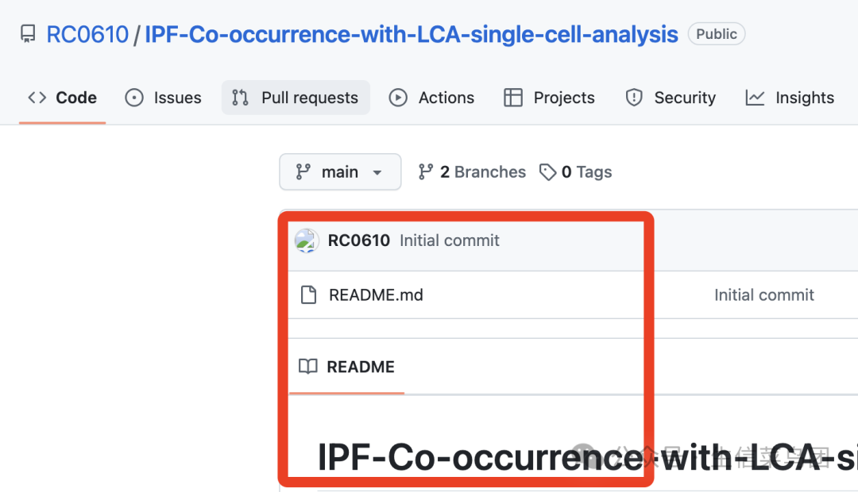
Task: Open the Projects tab
Action: (x=549, y=98)
